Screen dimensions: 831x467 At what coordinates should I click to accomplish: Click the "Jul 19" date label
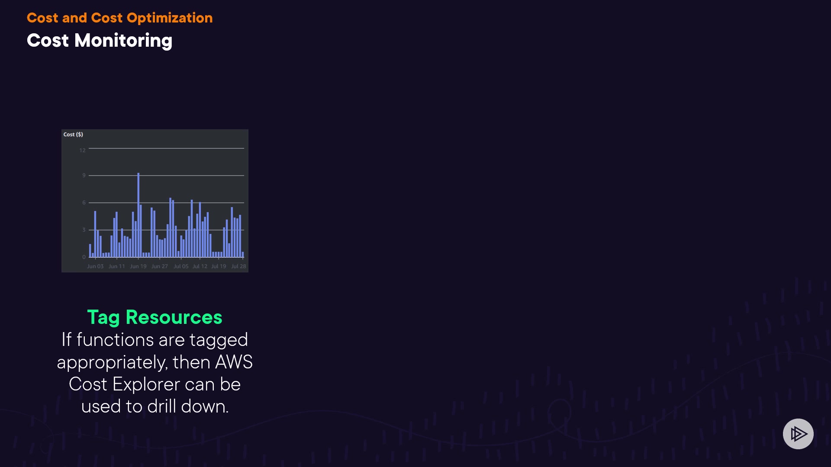[219, 266]
